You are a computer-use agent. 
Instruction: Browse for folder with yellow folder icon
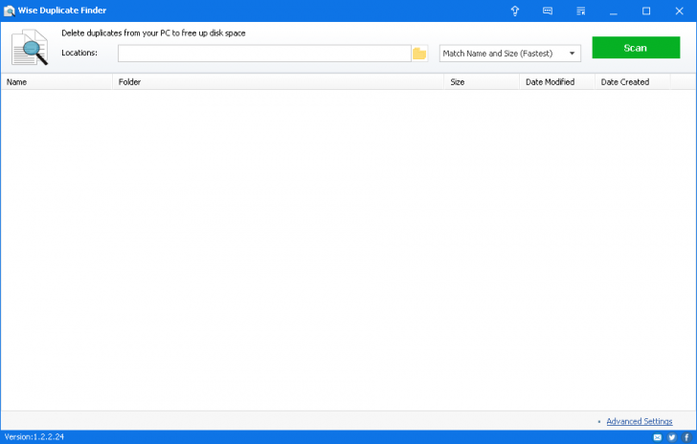point(419,54)
